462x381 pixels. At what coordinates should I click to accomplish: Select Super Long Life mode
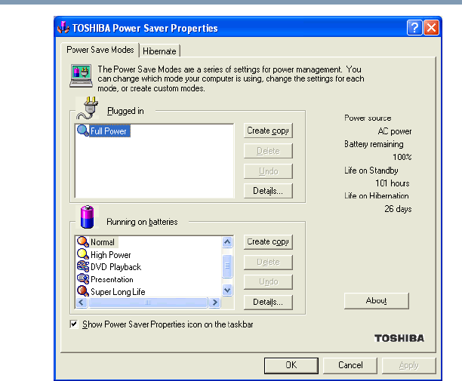pos(118,292)
